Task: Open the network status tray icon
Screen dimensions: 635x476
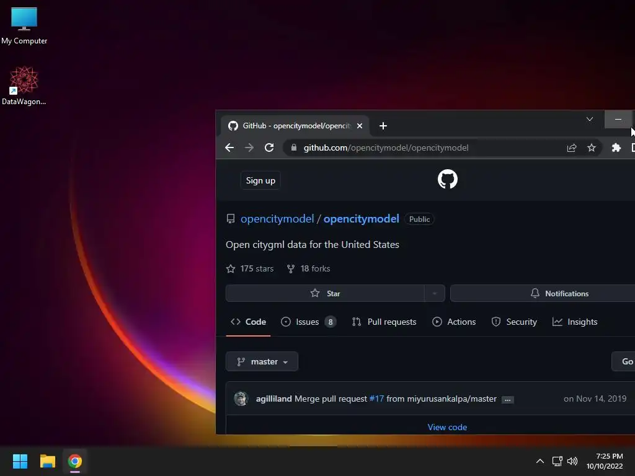Action: click(x=557, y=461)
